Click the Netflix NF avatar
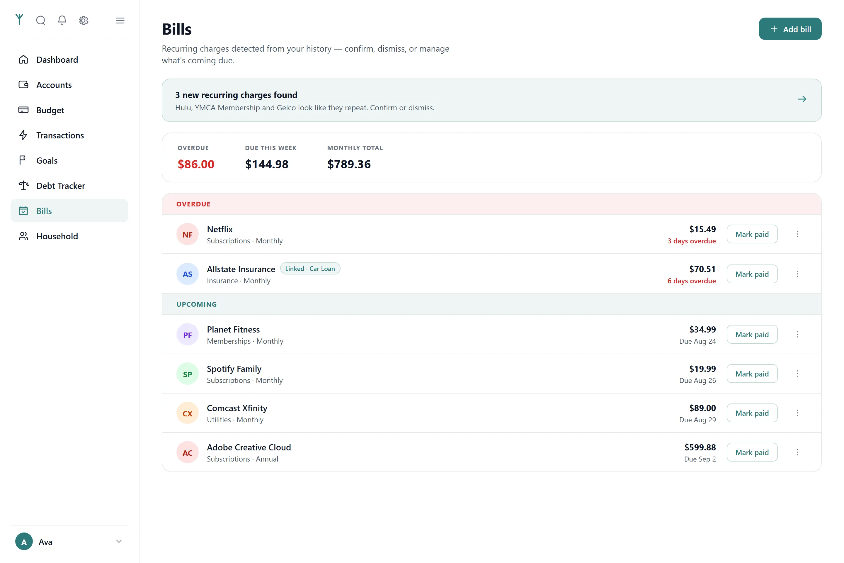Image resolution: width=844 pixels, height=563 pixels. (x=187, y=234)
